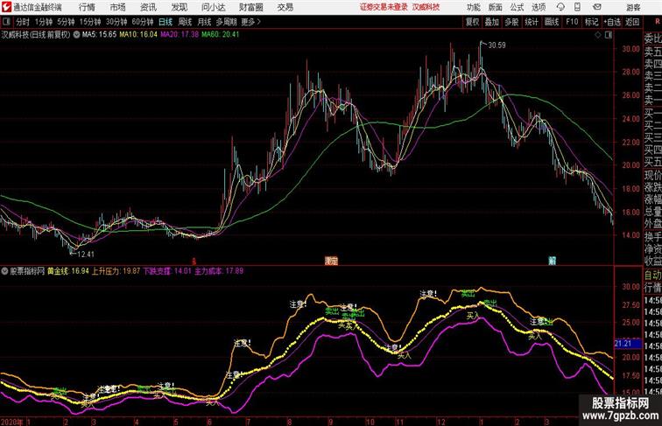Click the 标记 mark button
Image resolution: width=662 pixels, height=426 pixels.
point(591,22)
